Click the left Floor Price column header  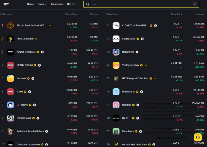pyautogui.click(x=71, y=14)
